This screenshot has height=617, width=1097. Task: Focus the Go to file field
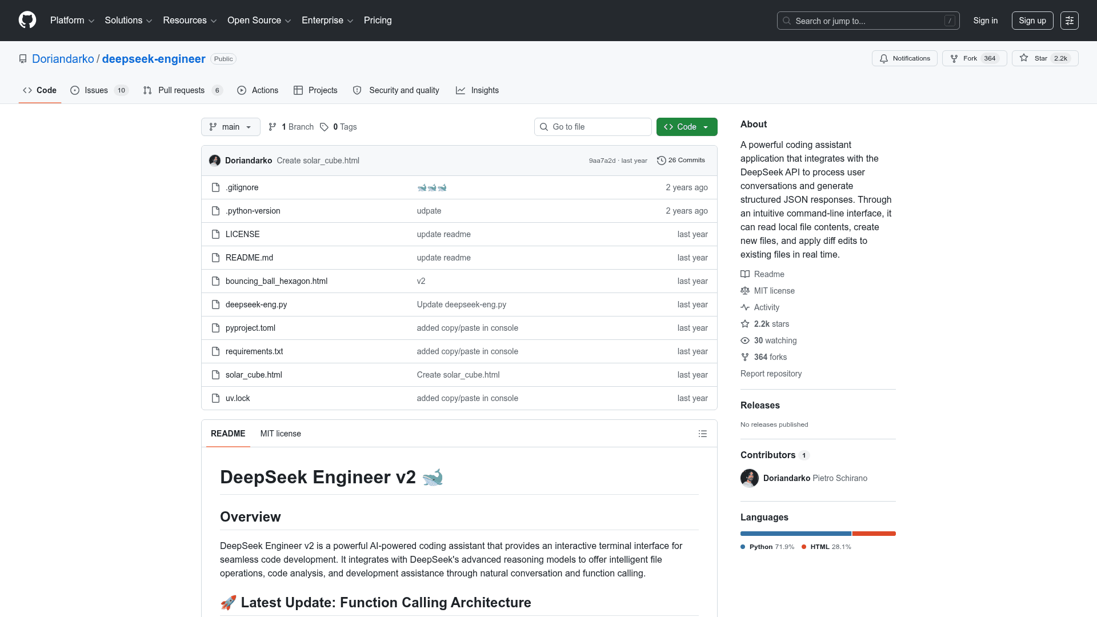tap(593, 127)
